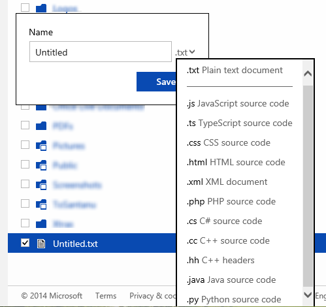Screen dimensions: 326x307
Task: Choose .hh C++ headers
Action: pos(220,261)
